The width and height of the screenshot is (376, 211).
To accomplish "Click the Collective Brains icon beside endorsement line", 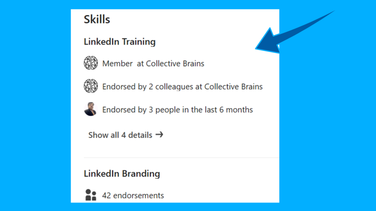I will [x=91, y=86].
